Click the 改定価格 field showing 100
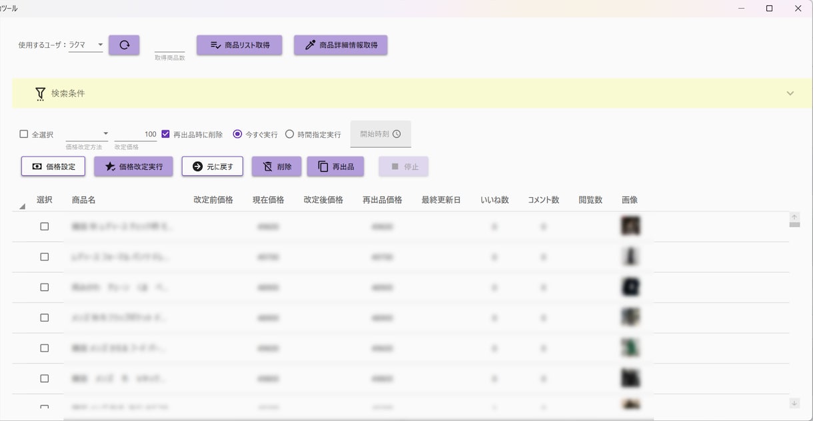Image resolution: width=813 pixels, height=421 pixels. (135, 134)
